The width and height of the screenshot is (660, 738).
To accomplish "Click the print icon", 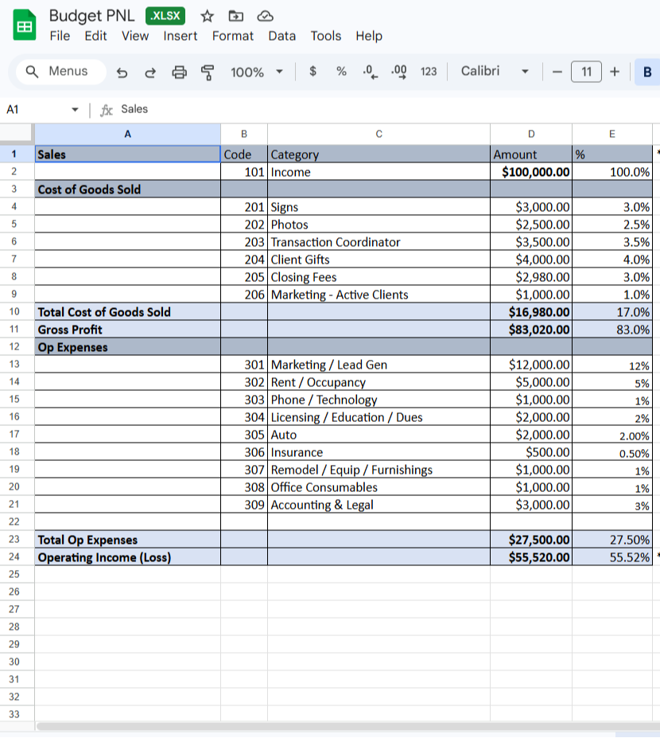I will (x=179, y=72).
